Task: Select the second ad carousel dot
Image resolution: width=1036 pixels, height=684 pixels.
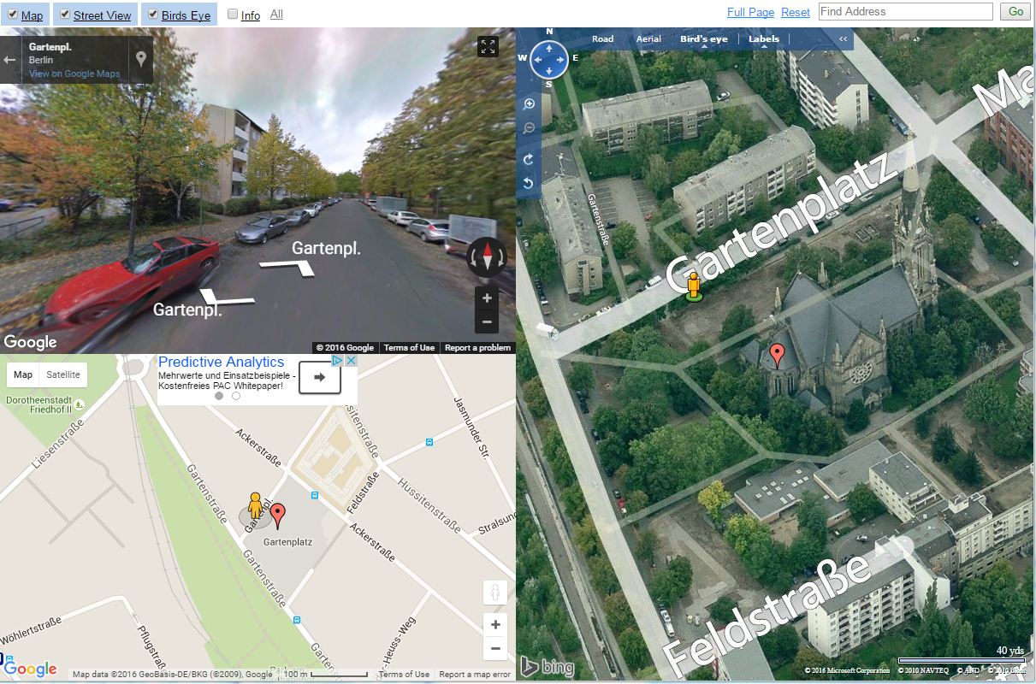Action: 236,396
